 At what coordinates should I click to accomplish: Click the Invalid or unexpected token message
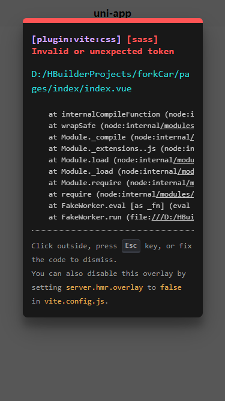point(103,52)
